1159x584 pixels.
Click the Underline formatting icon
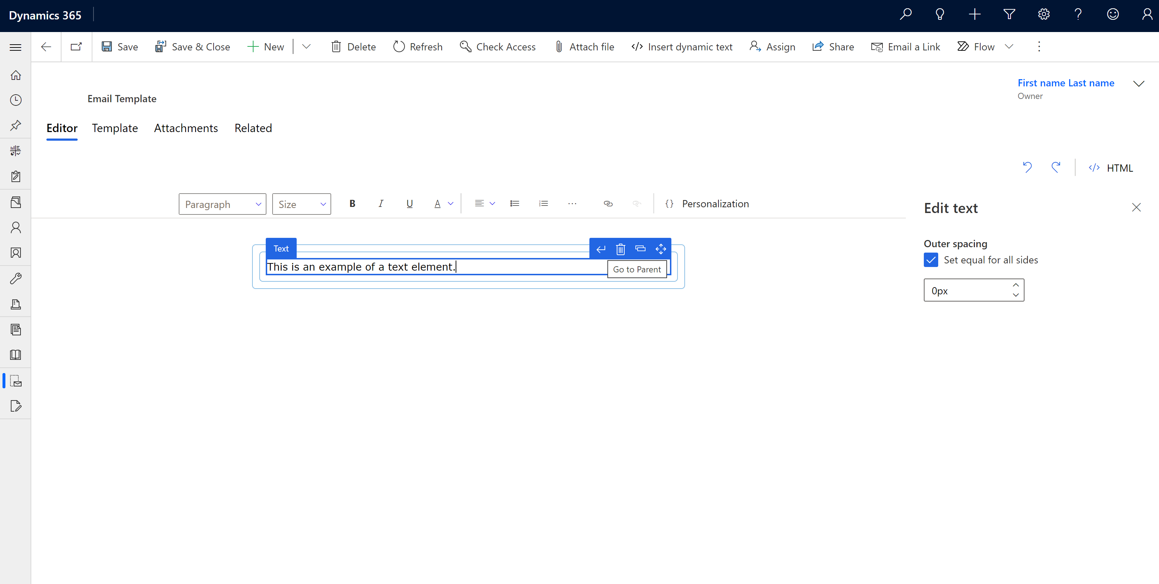[410, 203]
